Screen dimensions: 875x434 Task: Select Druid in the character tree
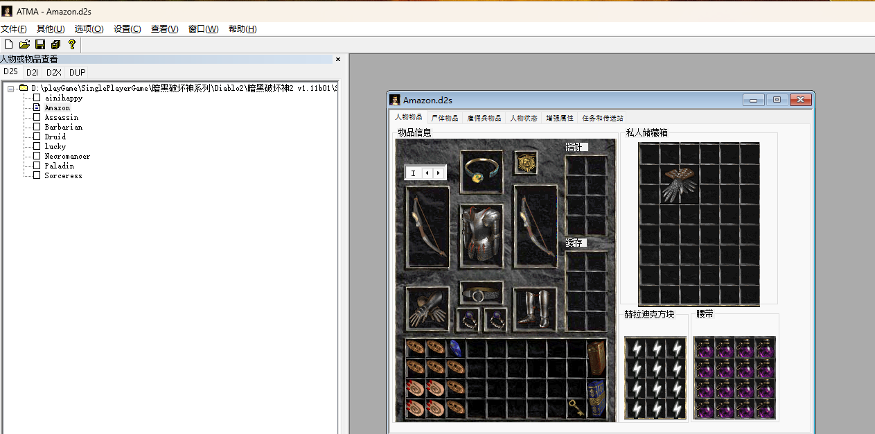click(x=55, y=137)
